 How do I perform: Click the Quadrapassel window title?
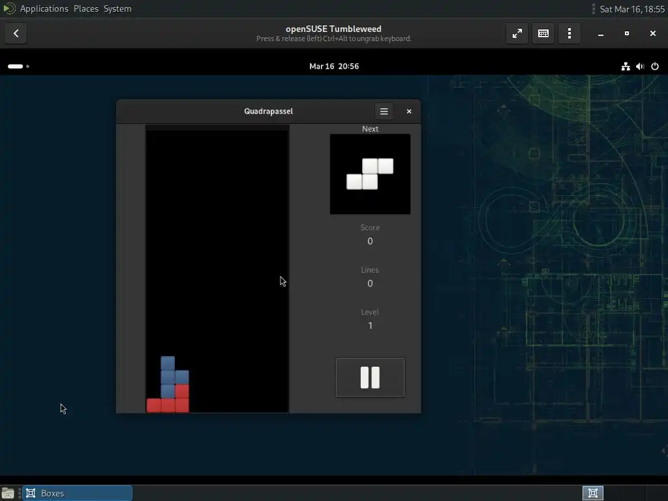coord(268,111)
